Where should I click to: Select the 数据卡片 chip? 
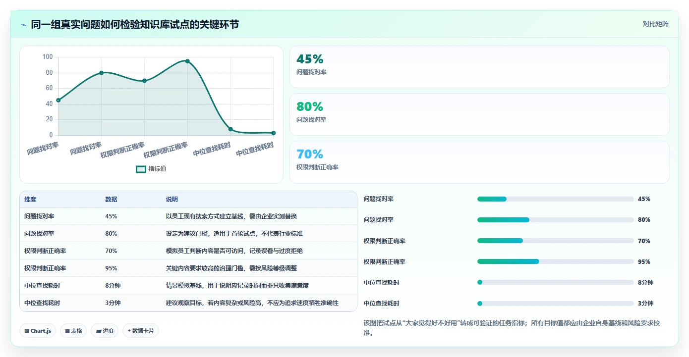point(141,331)
